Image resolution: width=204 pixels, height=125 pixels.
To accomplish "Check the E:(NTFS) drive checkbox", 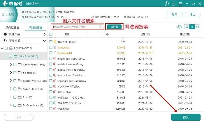I will (6, 48).
